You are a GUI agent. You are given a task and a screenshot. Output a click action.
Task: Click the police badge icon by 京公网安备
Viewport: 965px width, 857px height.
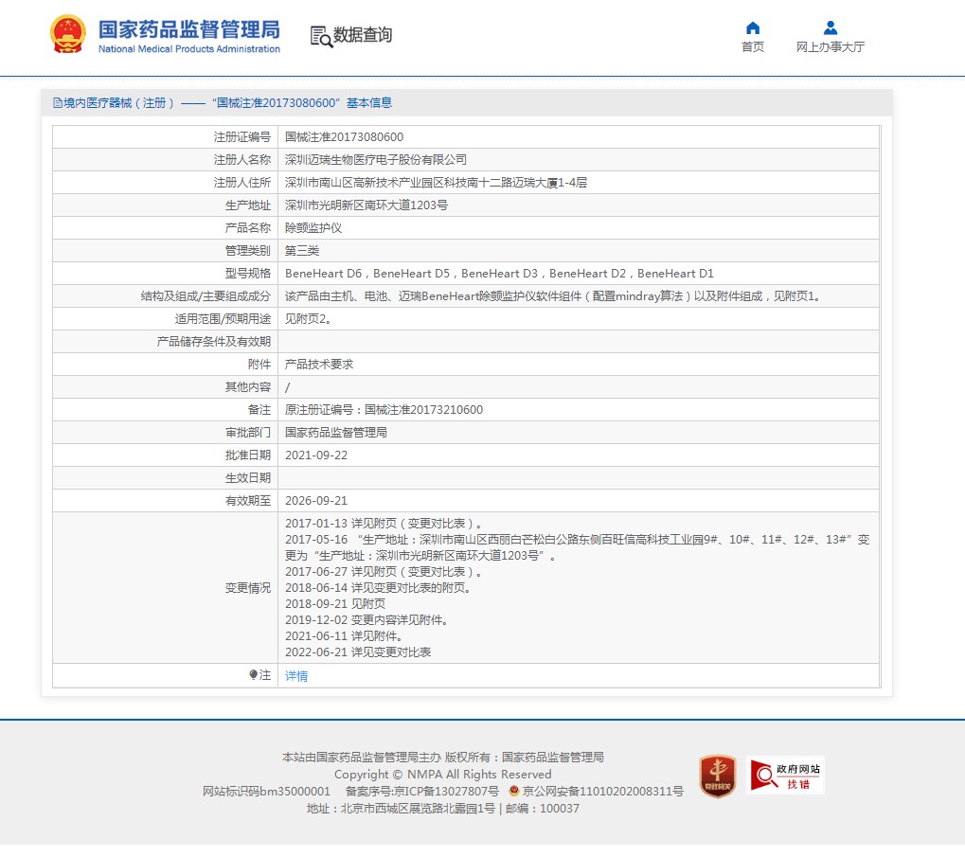click(514, 791)
